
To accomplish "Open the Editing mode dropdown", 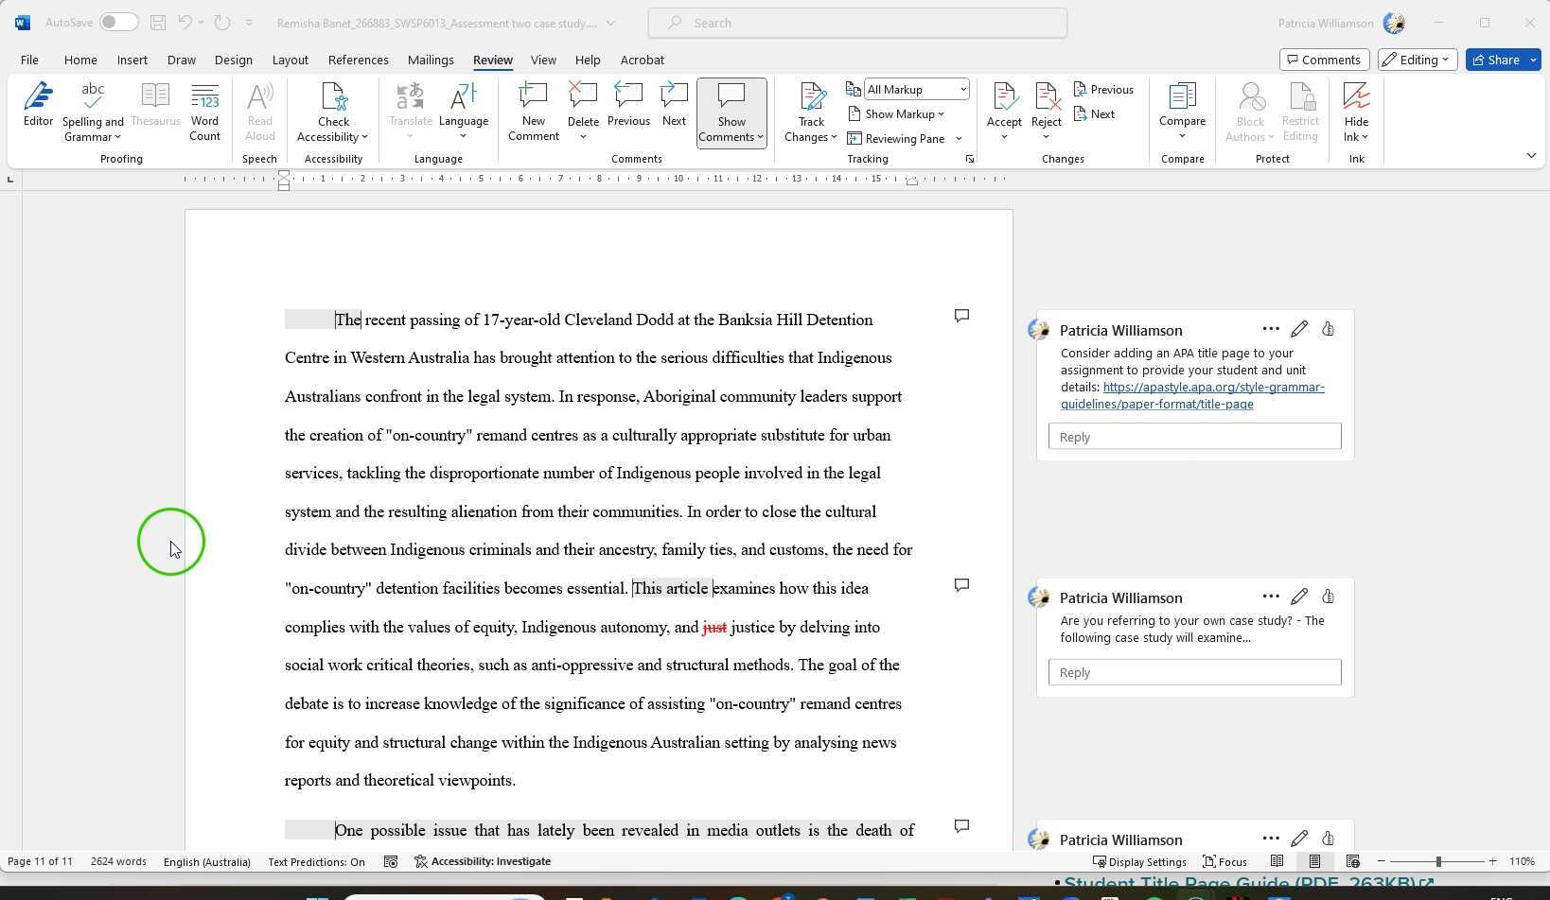I will point(1417,60).
